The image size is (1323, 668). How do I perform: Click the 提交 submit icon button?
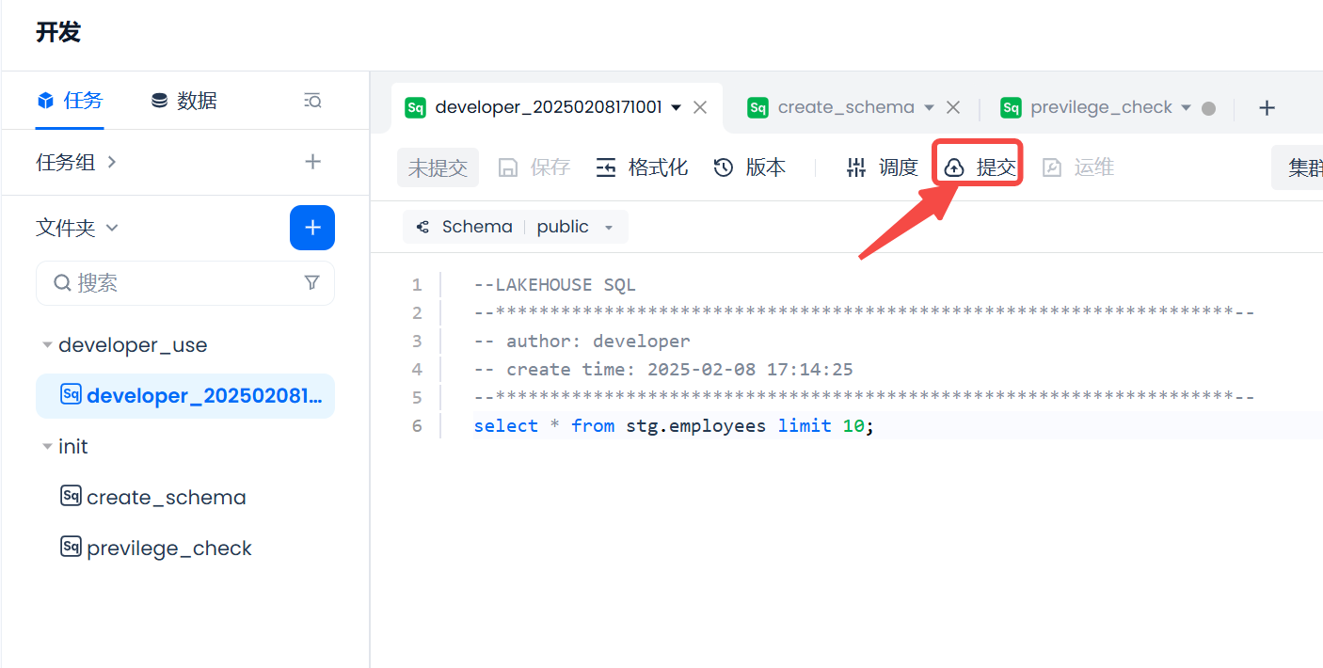(x=954, y=167)
